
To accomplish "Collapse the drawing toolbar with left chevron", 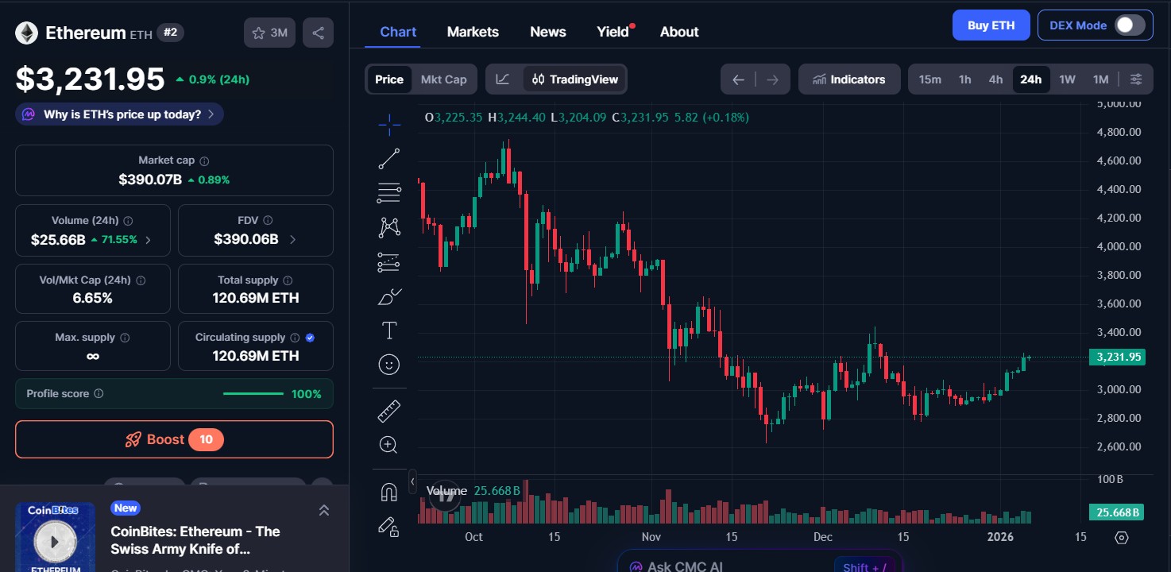I will [x=412, y=481].
